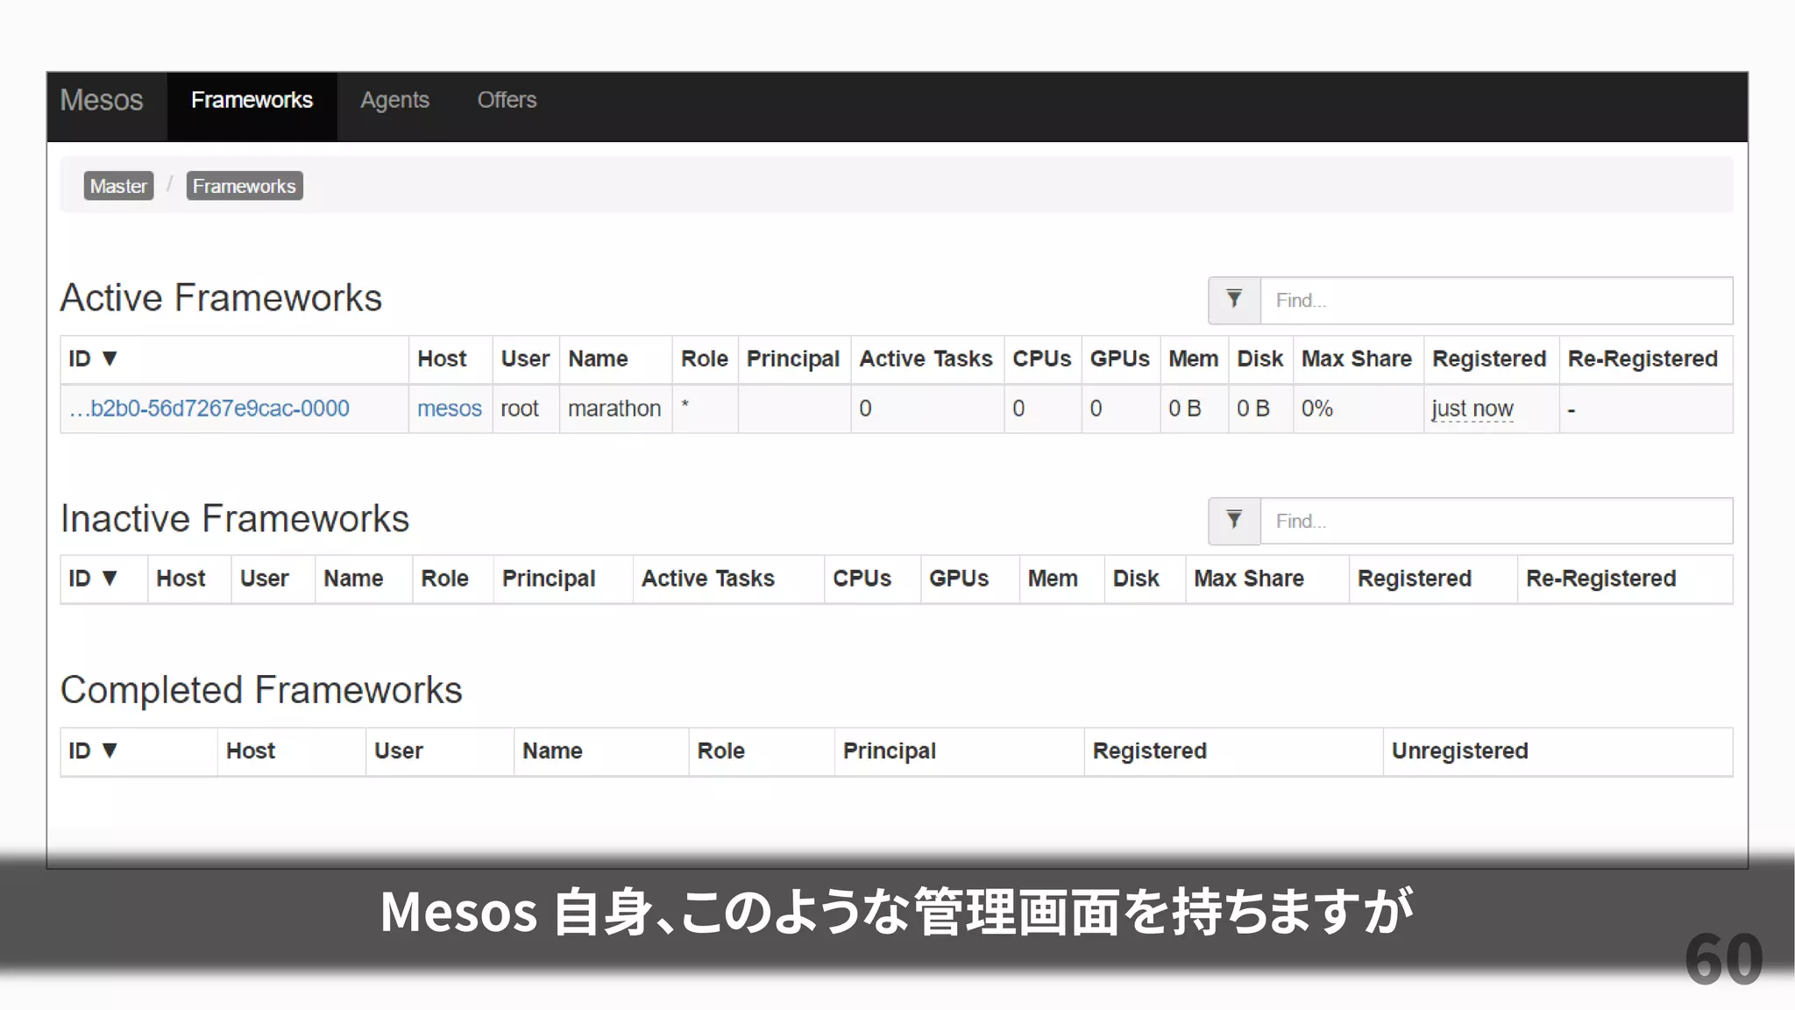
Task: Click the Mesos brand logo
Action: pyautogui.click(x=102, y=100)
